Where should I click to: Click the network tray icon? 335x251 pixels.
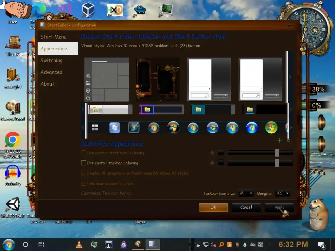(205, 244)
